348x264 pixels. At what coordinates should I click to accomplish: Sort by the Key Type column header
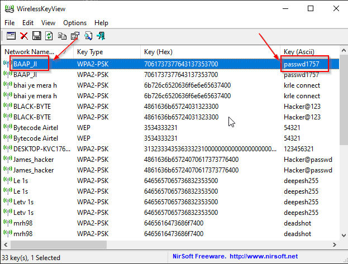point(107,52)
